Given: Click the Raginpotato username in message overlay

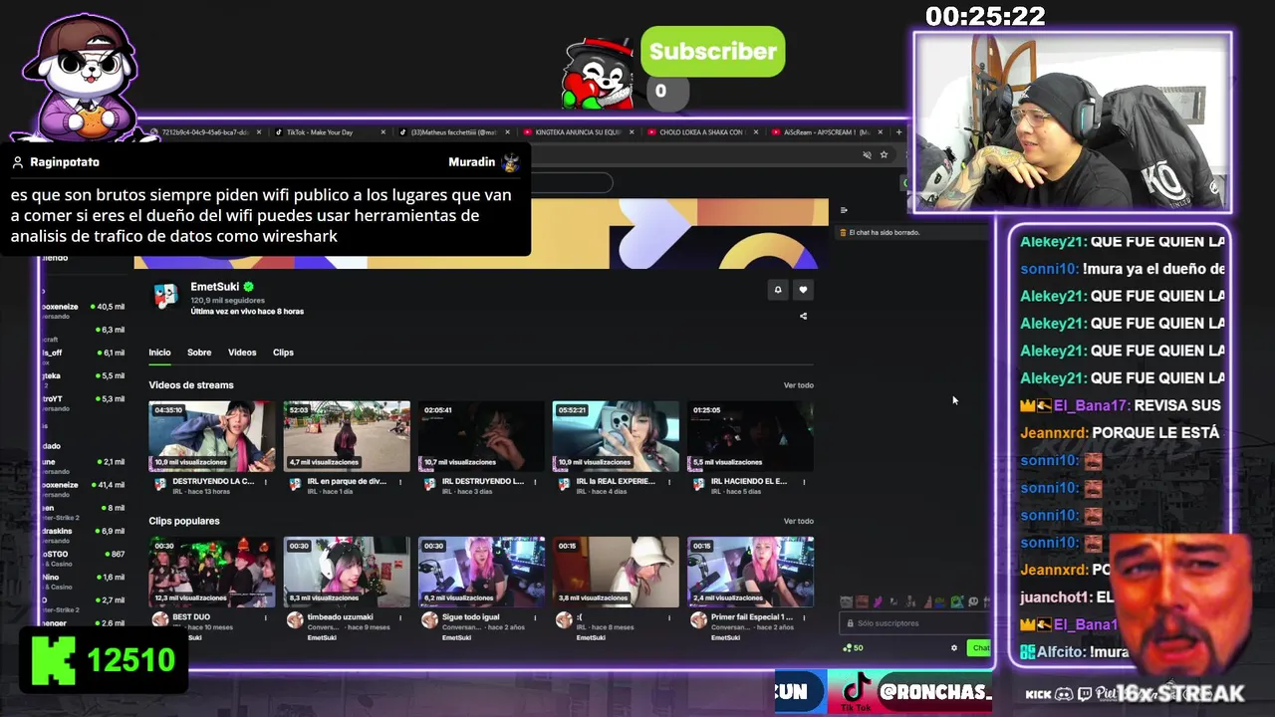Looking at the screenshot, I should pyautogui.click(x=65, y=161).
